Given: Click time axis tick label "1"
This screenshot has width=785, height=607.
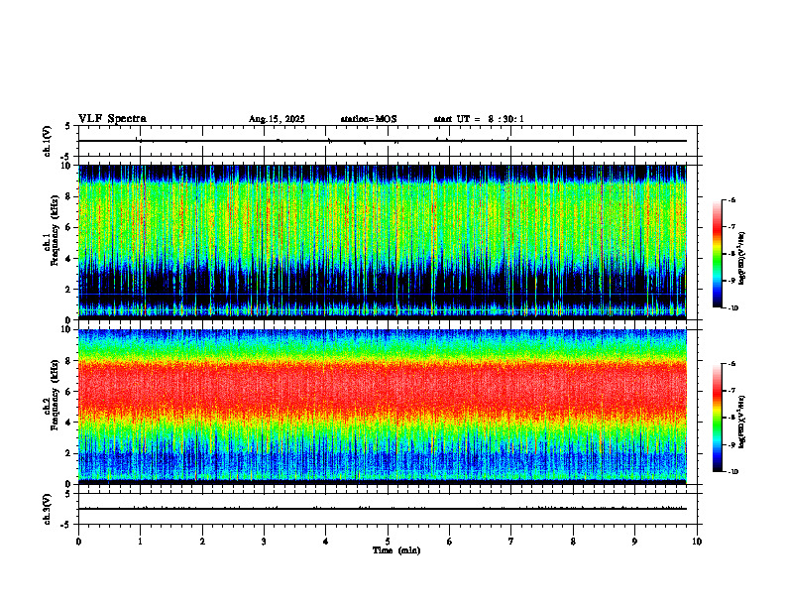Looking at the screenshot, I should pyautogui.click(x=140, y=542).
